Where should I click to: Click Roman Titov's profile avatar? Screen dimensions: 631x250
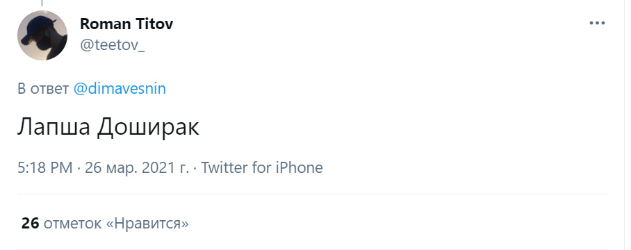(x=42, y=35)
